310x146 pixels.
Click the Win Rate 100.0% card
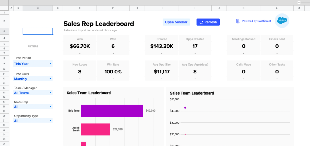(113, 71)
